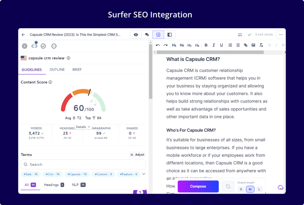
Task: Click the Adjust terms button
Action: [137, 155]
